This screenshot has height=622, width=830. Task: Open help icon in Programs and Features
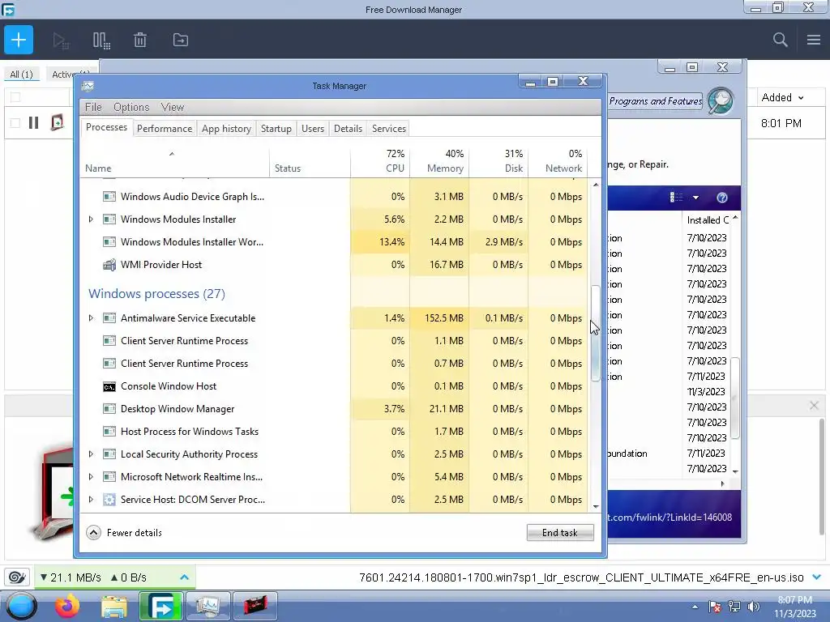click(722, 198)
